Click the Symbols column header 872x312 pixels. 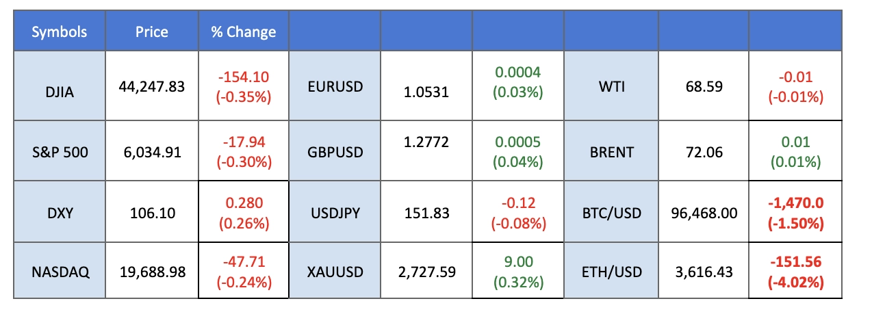(59, 31)
